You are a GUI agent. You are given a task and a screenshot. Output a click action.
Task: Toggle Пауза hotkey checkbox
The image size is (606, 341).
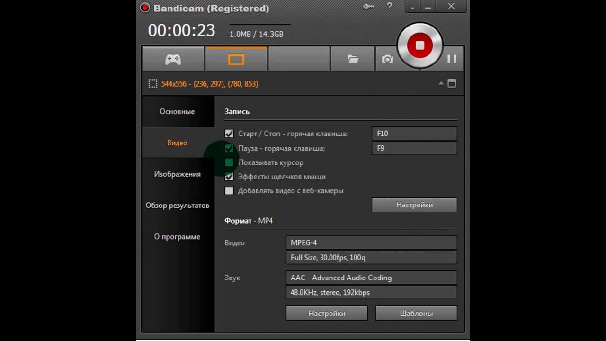click(229, 148)
